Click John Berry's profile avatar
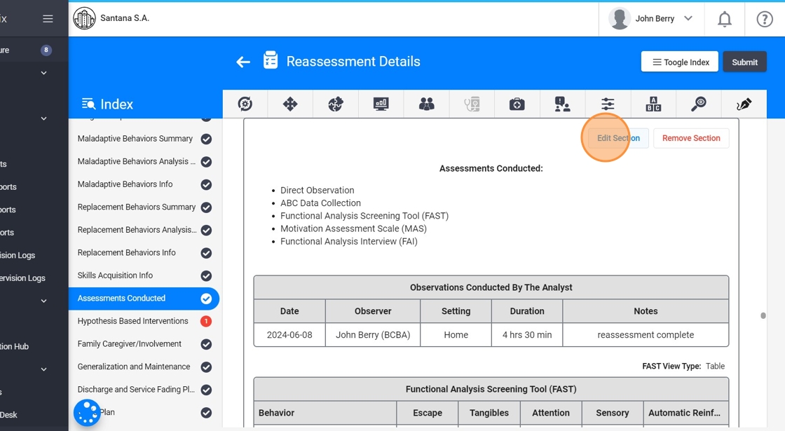Viewport: 785px width, 431px height. coord(620,18)
